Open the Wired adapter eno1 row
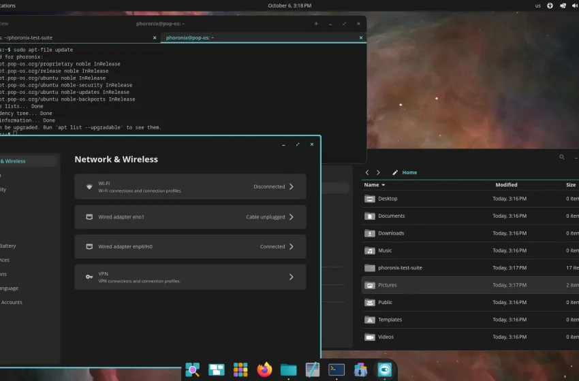This screenshot has width=579, height=381. [190, 217]
